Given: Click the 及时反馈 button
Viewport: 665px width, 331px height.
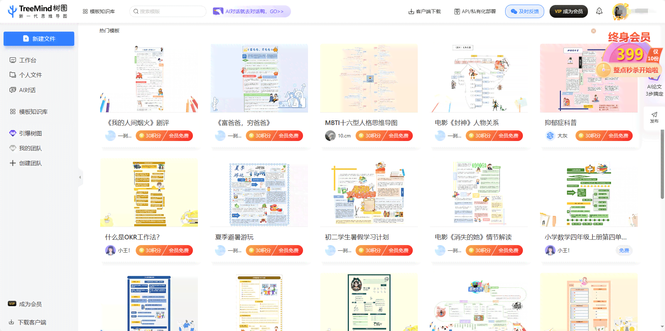Looking at the screenshot, I should click(x=525, y=11).
